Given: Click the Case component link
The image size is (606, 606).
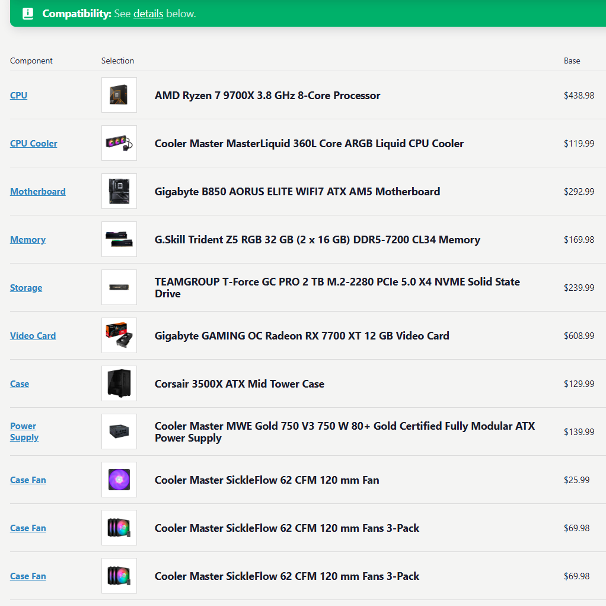Looking at the screenshot, I should click(20, 384).
